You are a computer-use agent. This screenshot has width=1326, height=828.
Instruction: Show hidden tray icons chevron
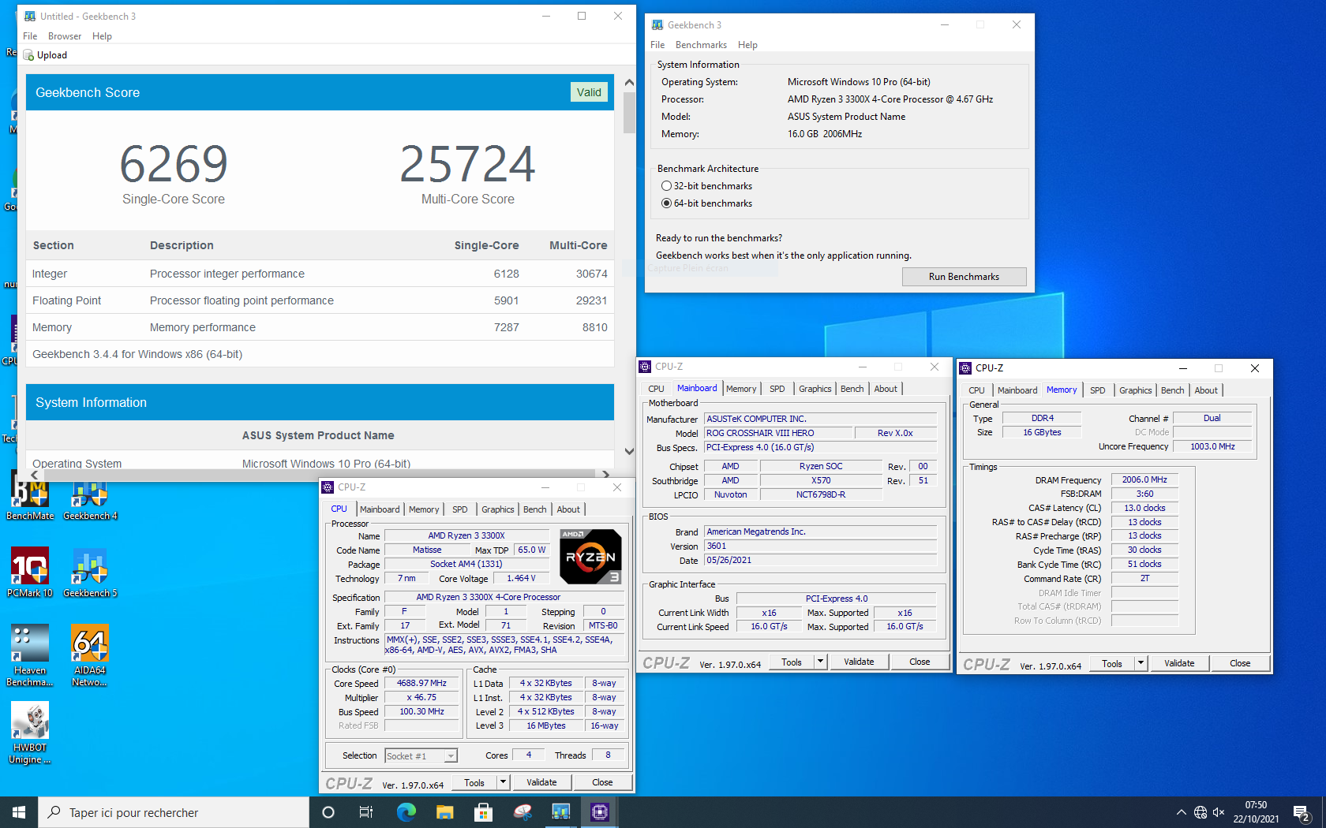point(1182,812)
